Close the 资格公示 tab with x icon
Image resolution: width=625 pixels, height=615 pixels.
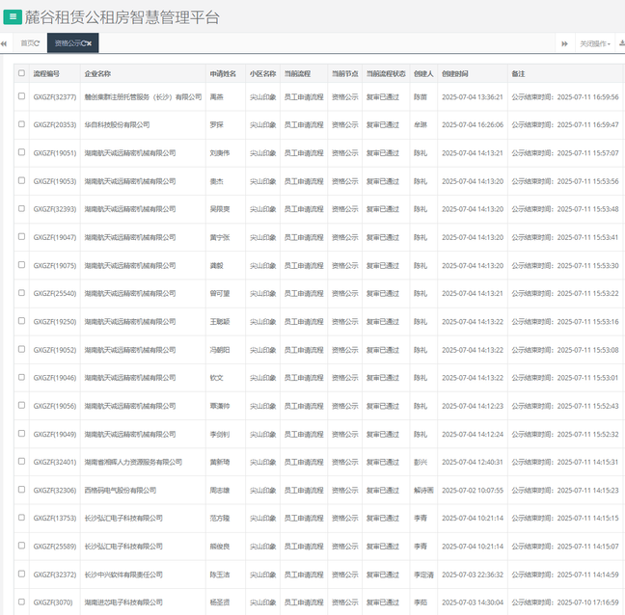89,43
